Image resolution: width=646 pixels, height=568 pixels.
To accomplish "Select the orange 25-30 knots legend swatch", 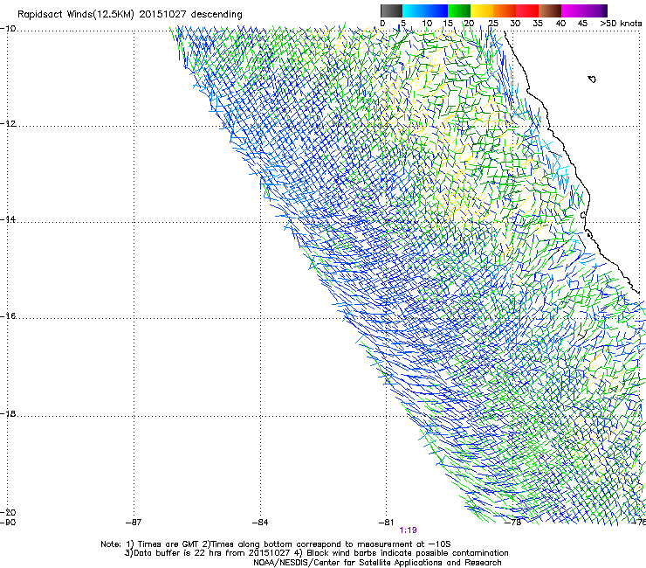I will (505, 10).
